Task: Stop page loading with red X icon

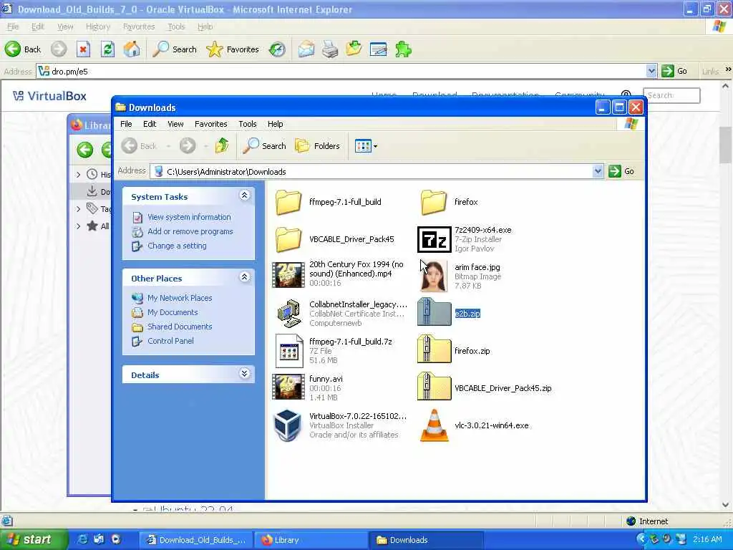Action: click(83, 49)
